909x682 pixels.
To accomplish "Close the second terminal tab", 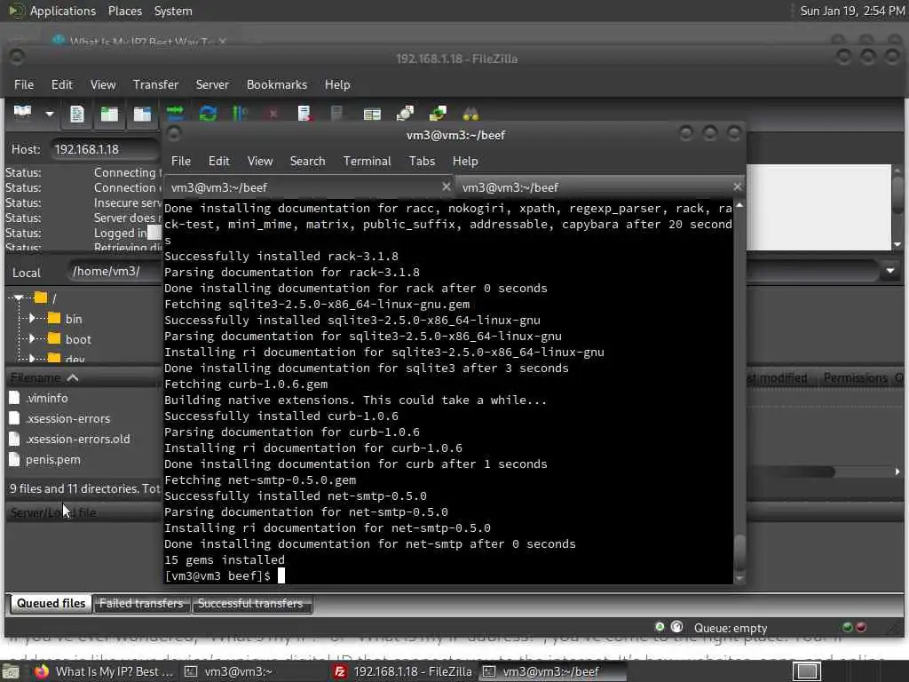I will point(737,186).
